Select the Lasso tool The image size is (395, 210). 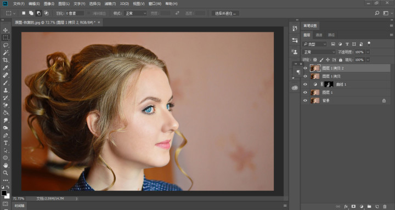[5, 45]
